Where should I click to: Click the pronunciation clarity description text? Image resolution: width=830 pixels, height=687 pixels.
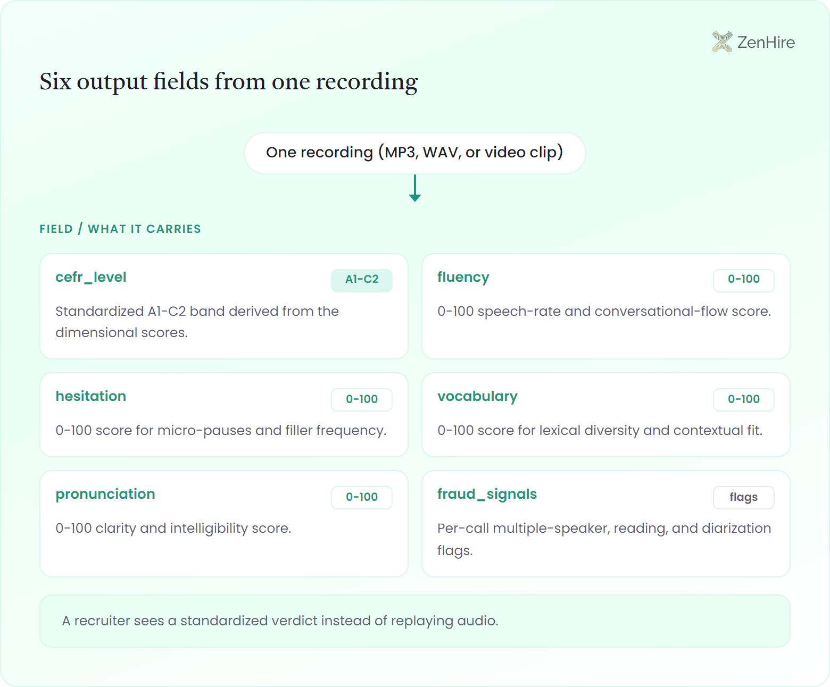point(173,529)
